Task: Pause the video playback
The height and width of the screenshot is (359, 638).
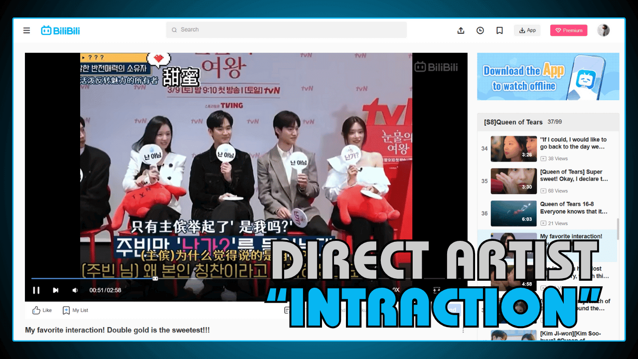Action: click(36, 290)
